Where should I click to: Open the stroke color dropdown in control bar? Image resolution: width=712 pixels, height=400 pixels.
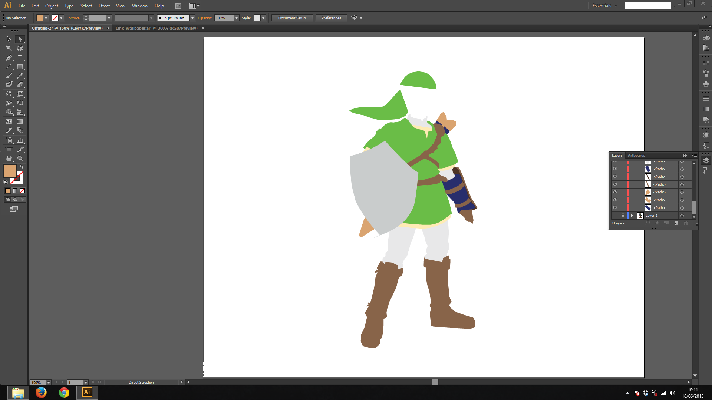click(62, 18)
